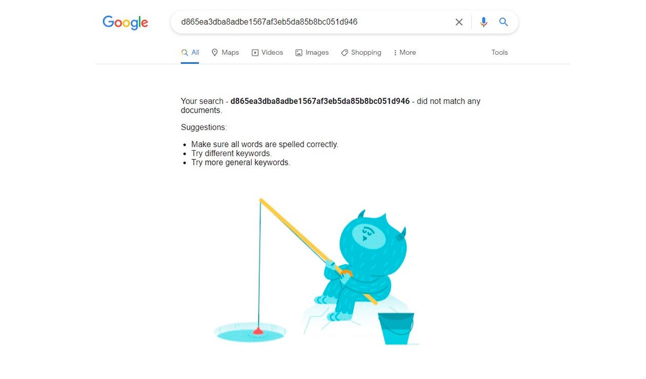Start voice search with the microphone icon
This screenshot has width=646, height=379.
[x=483, y=22]
